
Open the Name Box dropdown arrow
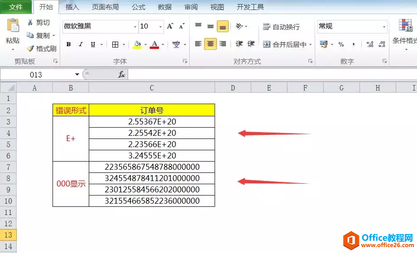pos(77,74)
